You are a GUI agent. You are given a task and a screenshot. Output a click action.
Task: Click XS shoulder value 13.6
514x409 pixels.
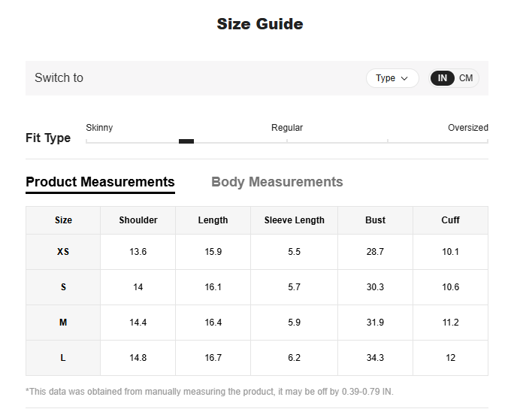pos(138,252)
